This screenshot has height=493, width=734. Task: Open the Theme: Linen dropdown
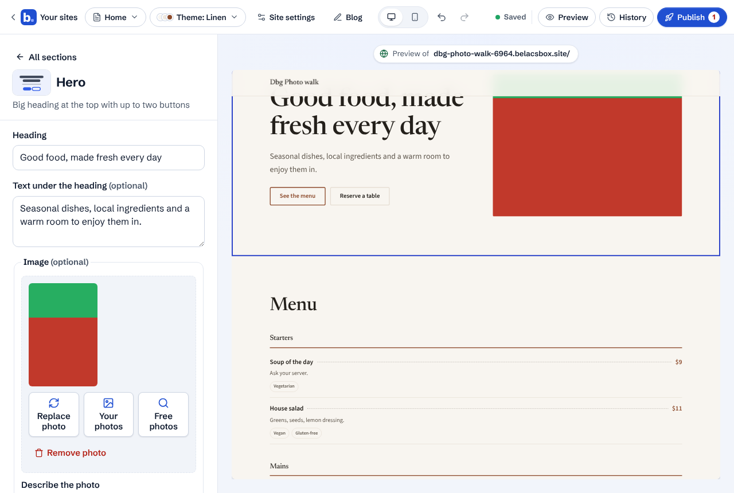coord(198,17)
